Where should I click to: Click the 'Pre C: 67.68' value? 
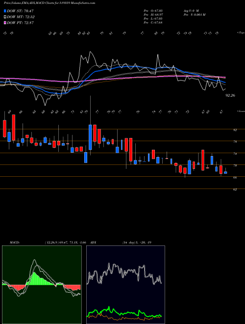(x=153, y=22)
